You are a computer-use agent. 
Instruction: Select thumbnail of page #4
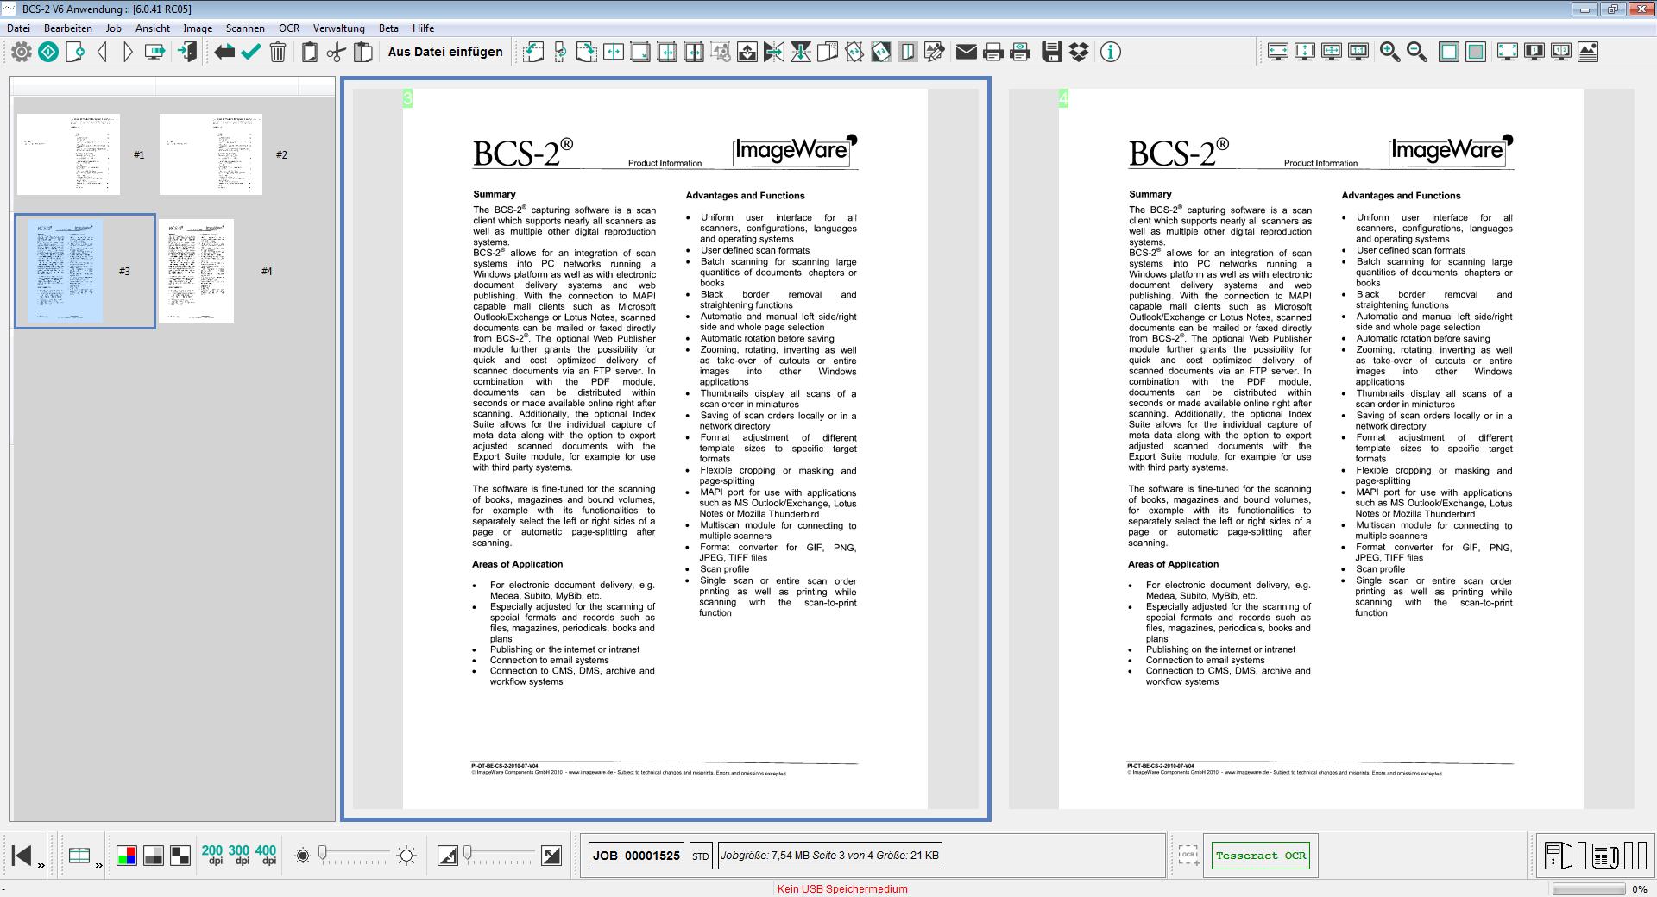pyautogui.click(x=196, y=271)
